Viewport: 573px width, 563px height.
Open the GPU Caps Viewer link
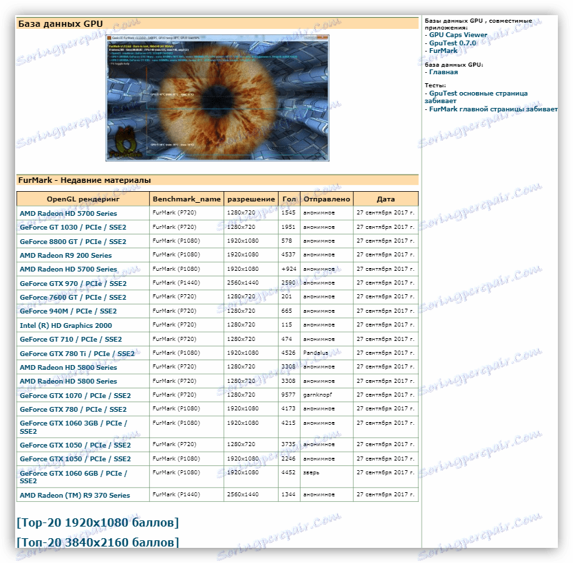458,35
